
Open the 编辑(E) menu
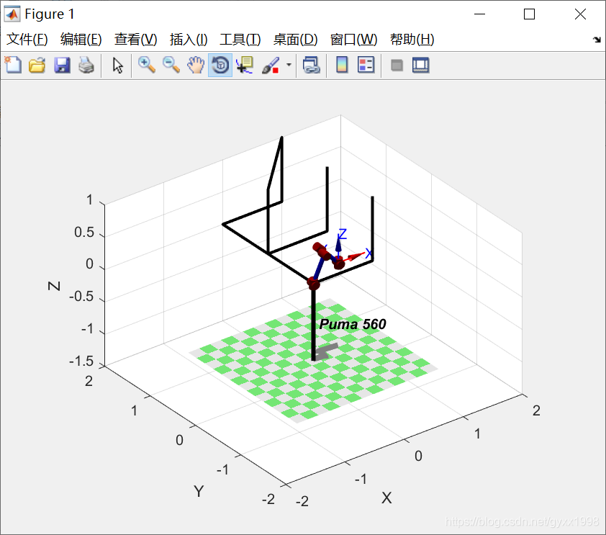point(81,40)
